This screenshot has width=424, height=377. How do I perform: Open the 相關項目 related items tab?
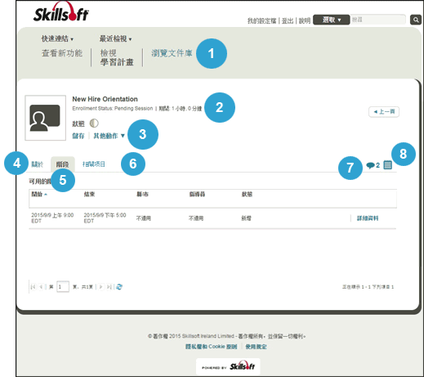(x=94, y=164)
